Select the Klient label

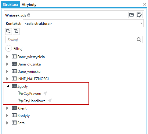point(22,108)
